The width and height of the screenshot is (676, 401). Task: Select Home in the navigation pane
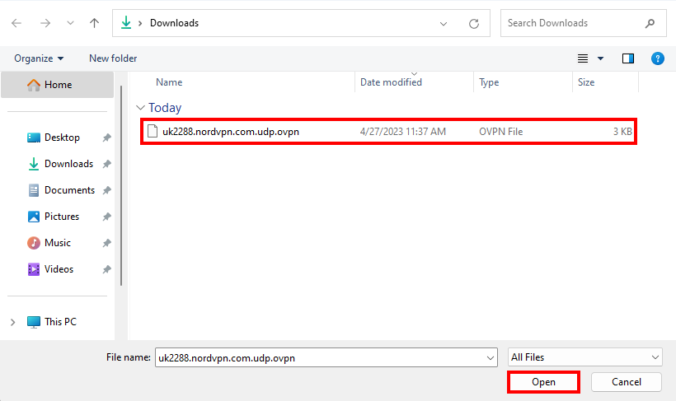58,85
